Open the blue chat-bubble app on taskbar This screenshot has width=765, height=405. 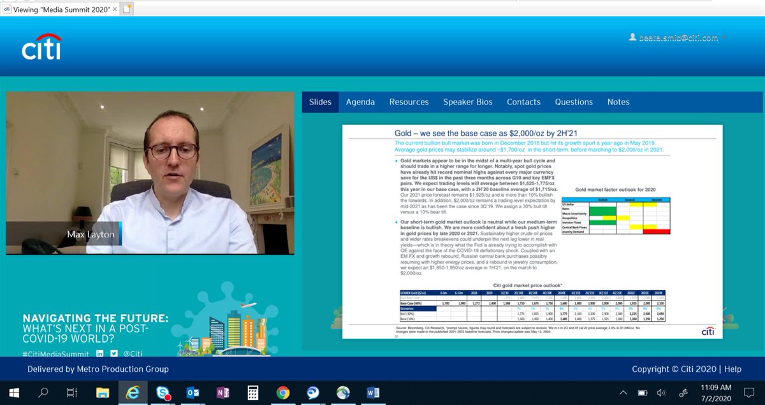click(313, 392)
